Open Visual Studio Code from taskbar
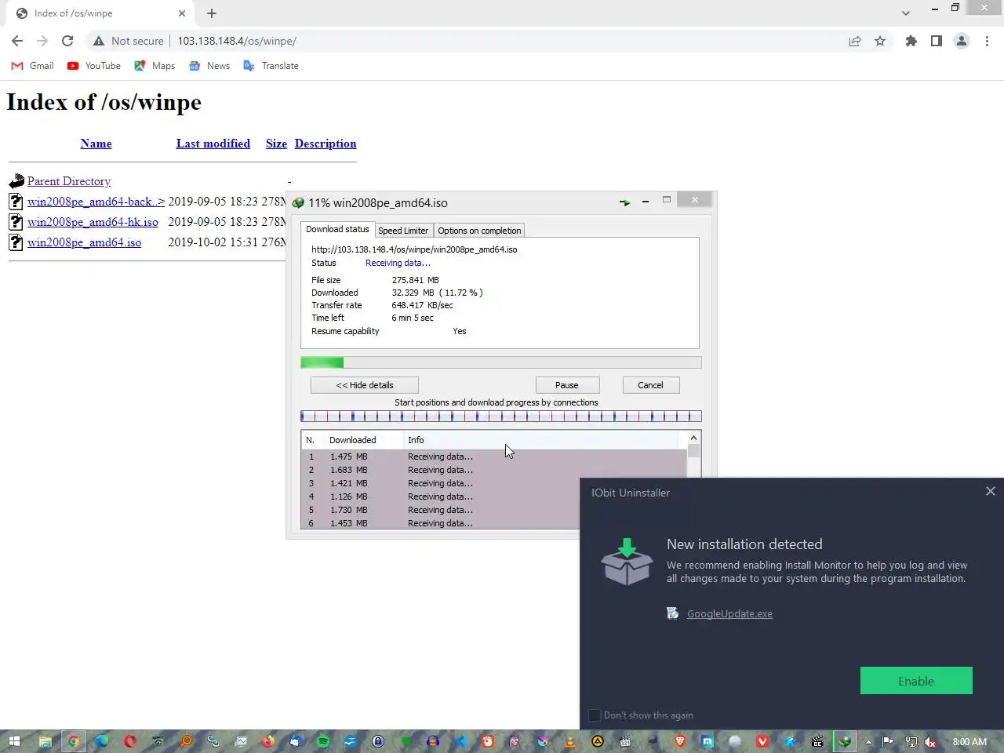The image size is (1004, 753). (460, 741)
